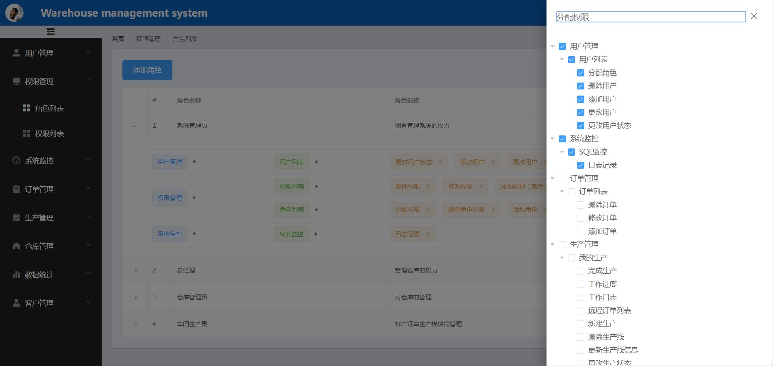Select the 新建生产 tree label

pyautogui.click(x=602, y=324)
